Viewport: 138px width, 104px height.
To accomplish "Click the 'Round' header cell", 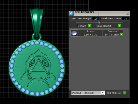I will point(90,31).
